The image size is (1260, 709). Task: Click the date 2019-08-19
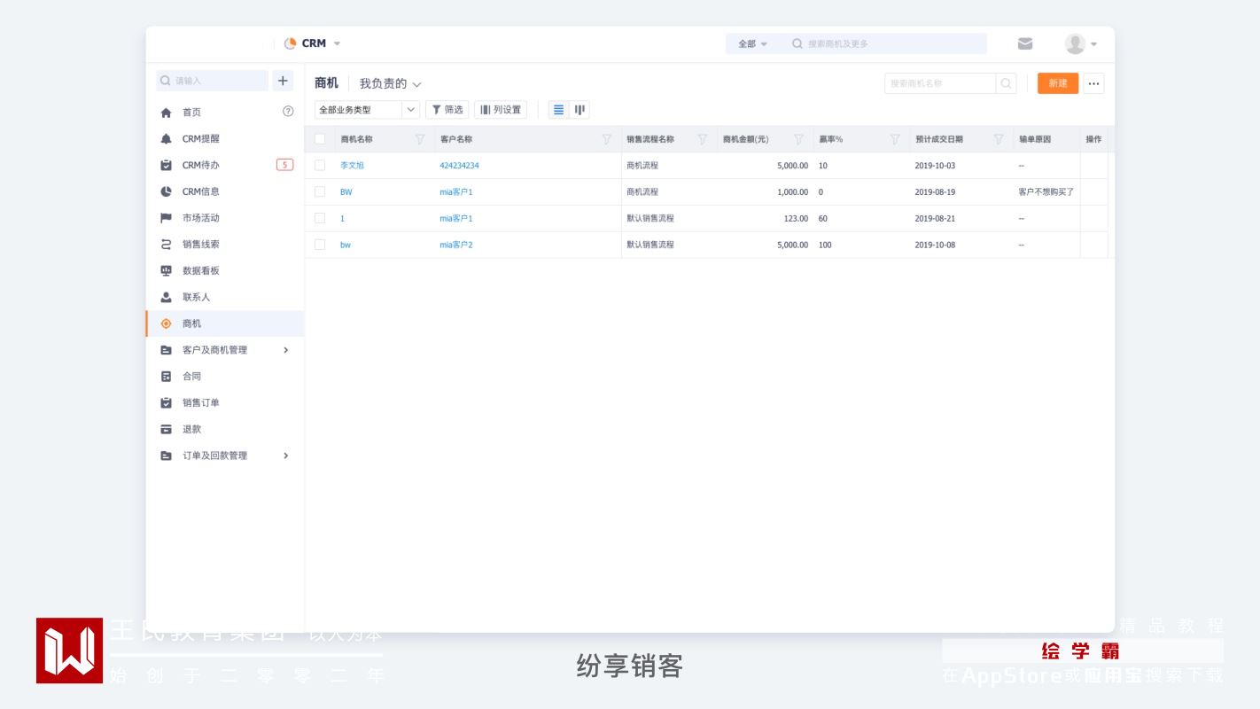[x=935, y=192]
